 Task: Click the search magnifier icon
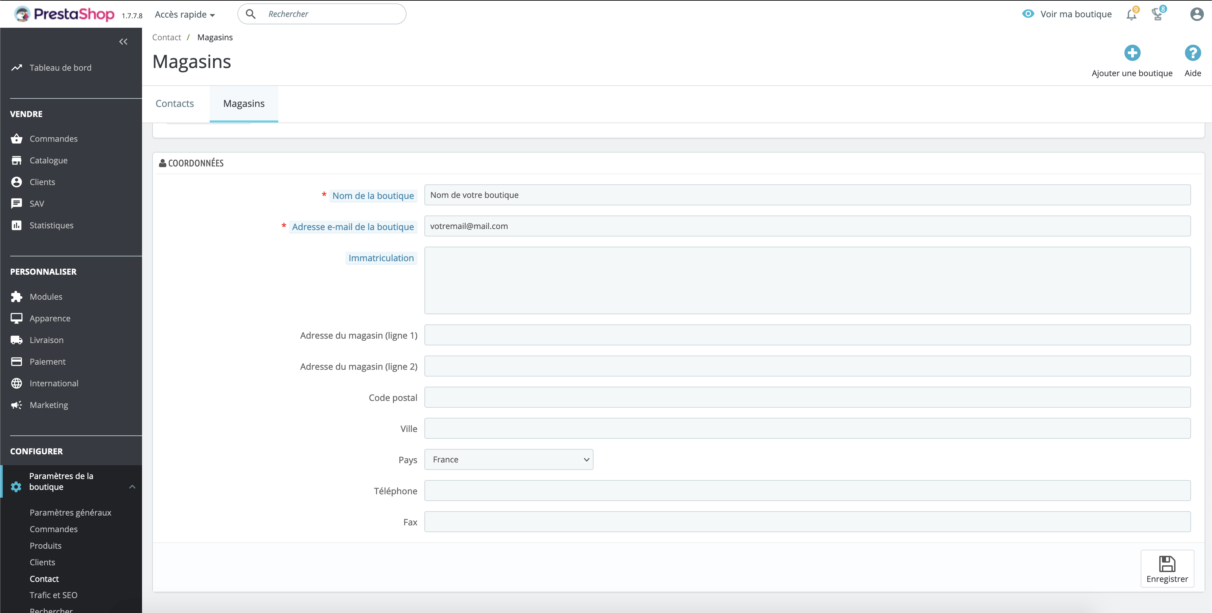[251, 14]
